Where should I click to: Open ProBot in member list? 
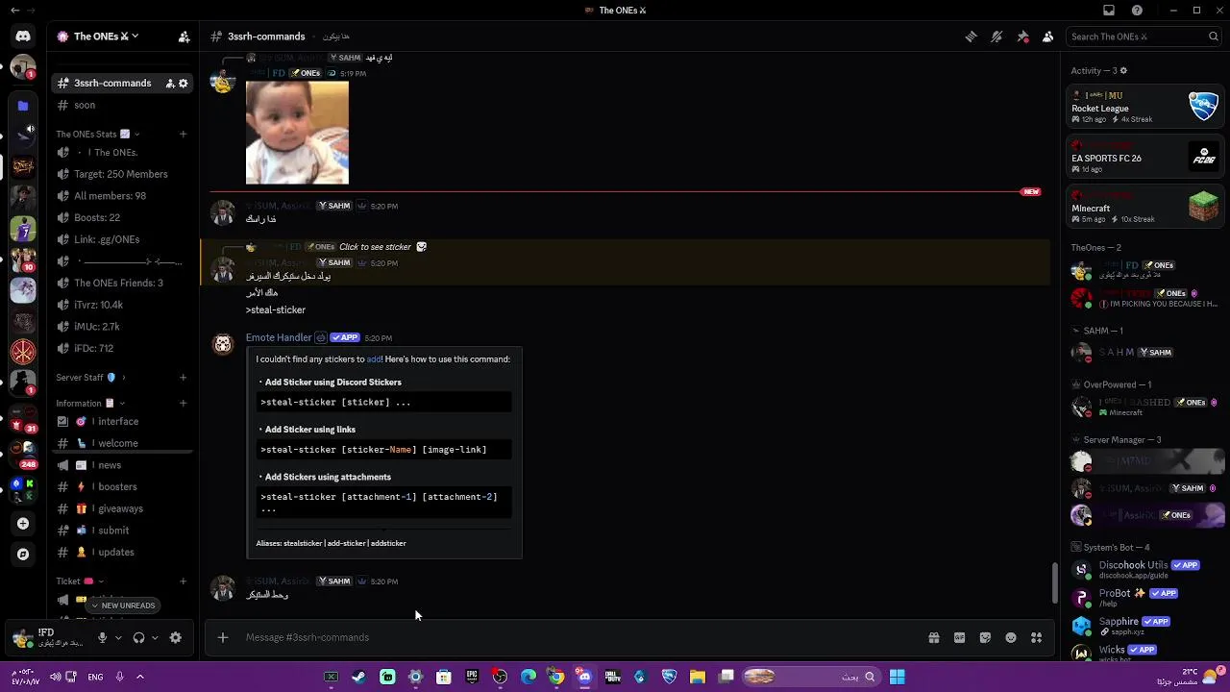1146,598
